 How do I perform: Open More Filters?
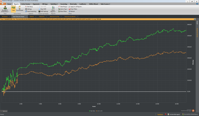coord(63,11)
